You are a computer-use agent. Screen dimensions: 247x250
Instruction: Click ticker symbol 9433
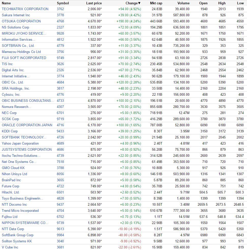coord(60,131)
